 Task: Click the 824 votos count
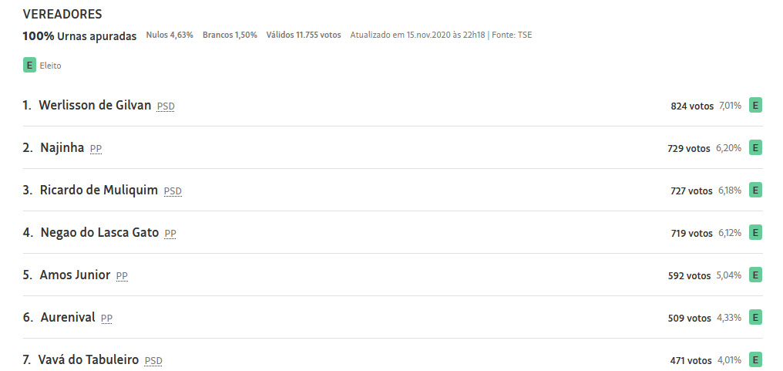(x=692, y=106)
